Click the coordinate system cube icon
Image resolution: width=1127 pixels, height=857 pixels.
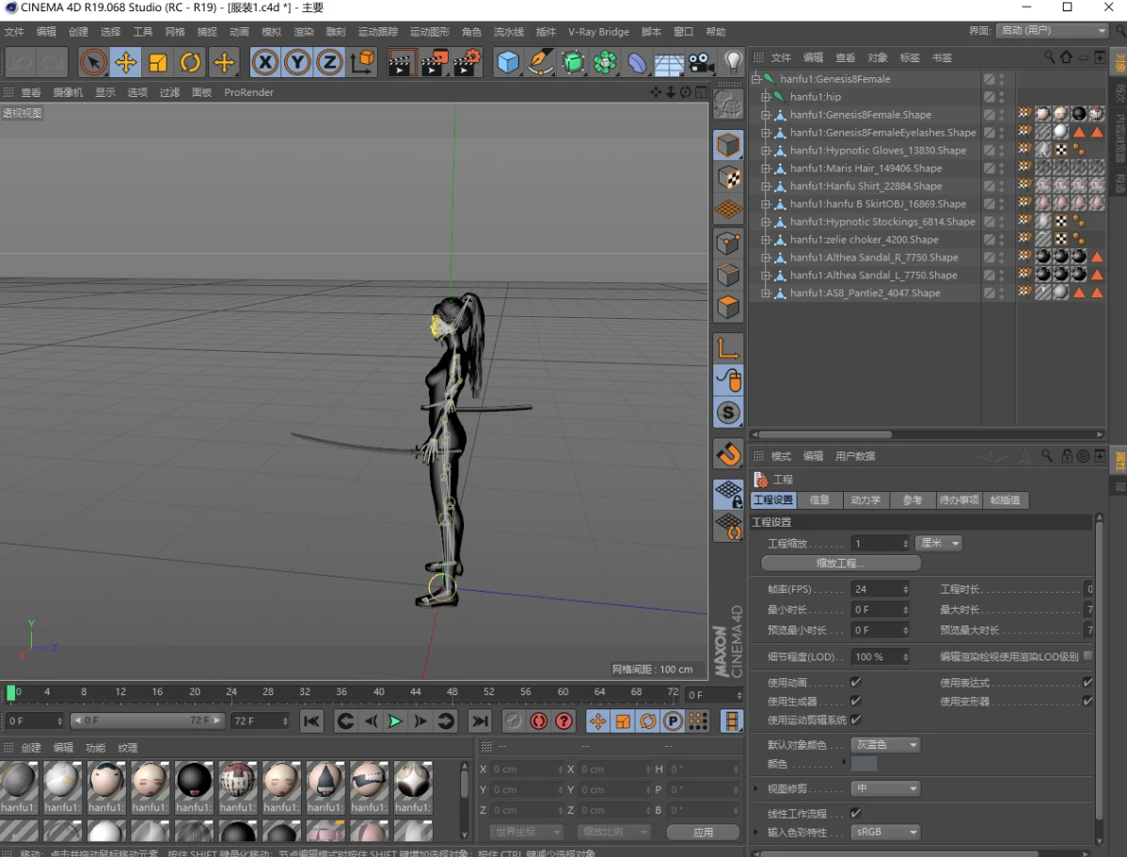(363, 62)
